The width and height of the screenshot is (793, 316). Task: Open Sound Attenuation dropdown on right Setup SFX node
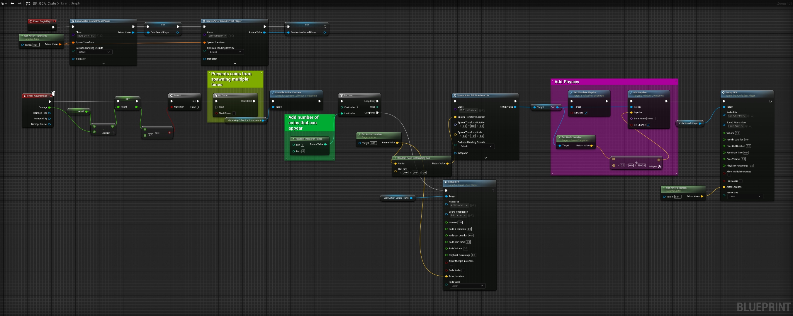pyautogui.click(x=736, y=126)
